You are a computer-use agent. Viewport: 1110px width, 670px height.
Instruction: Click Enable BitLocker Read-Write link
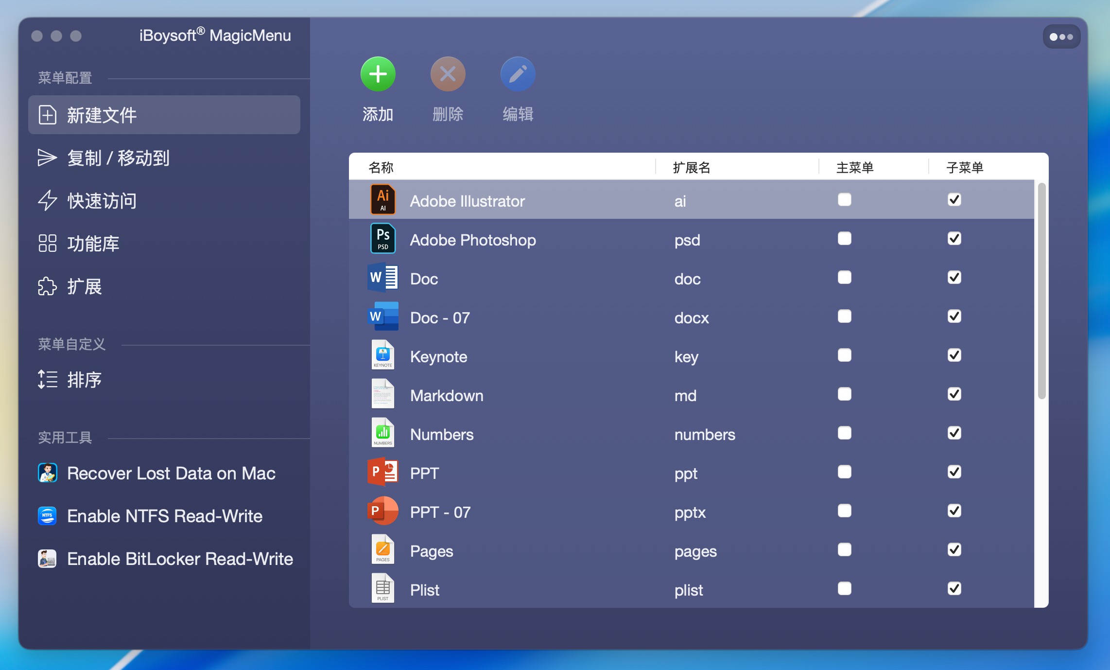(180, 559)
